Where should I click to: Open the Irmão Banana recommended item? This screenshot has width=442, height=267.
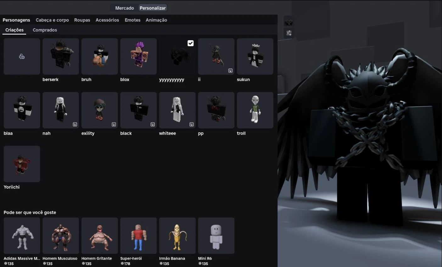click(177, 236)
